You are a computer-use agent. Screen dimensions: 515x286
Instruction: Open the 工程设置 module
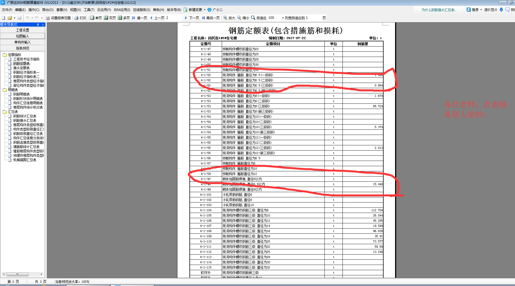(22, 30)
